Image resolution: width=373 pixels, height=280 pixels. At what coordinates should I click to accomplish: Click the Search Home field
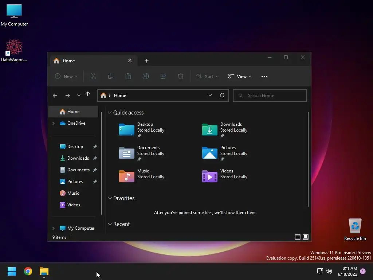(x=270, y=96)
